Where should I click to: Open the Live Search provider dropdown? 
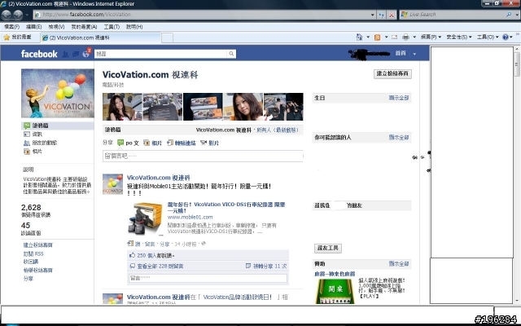516,15
